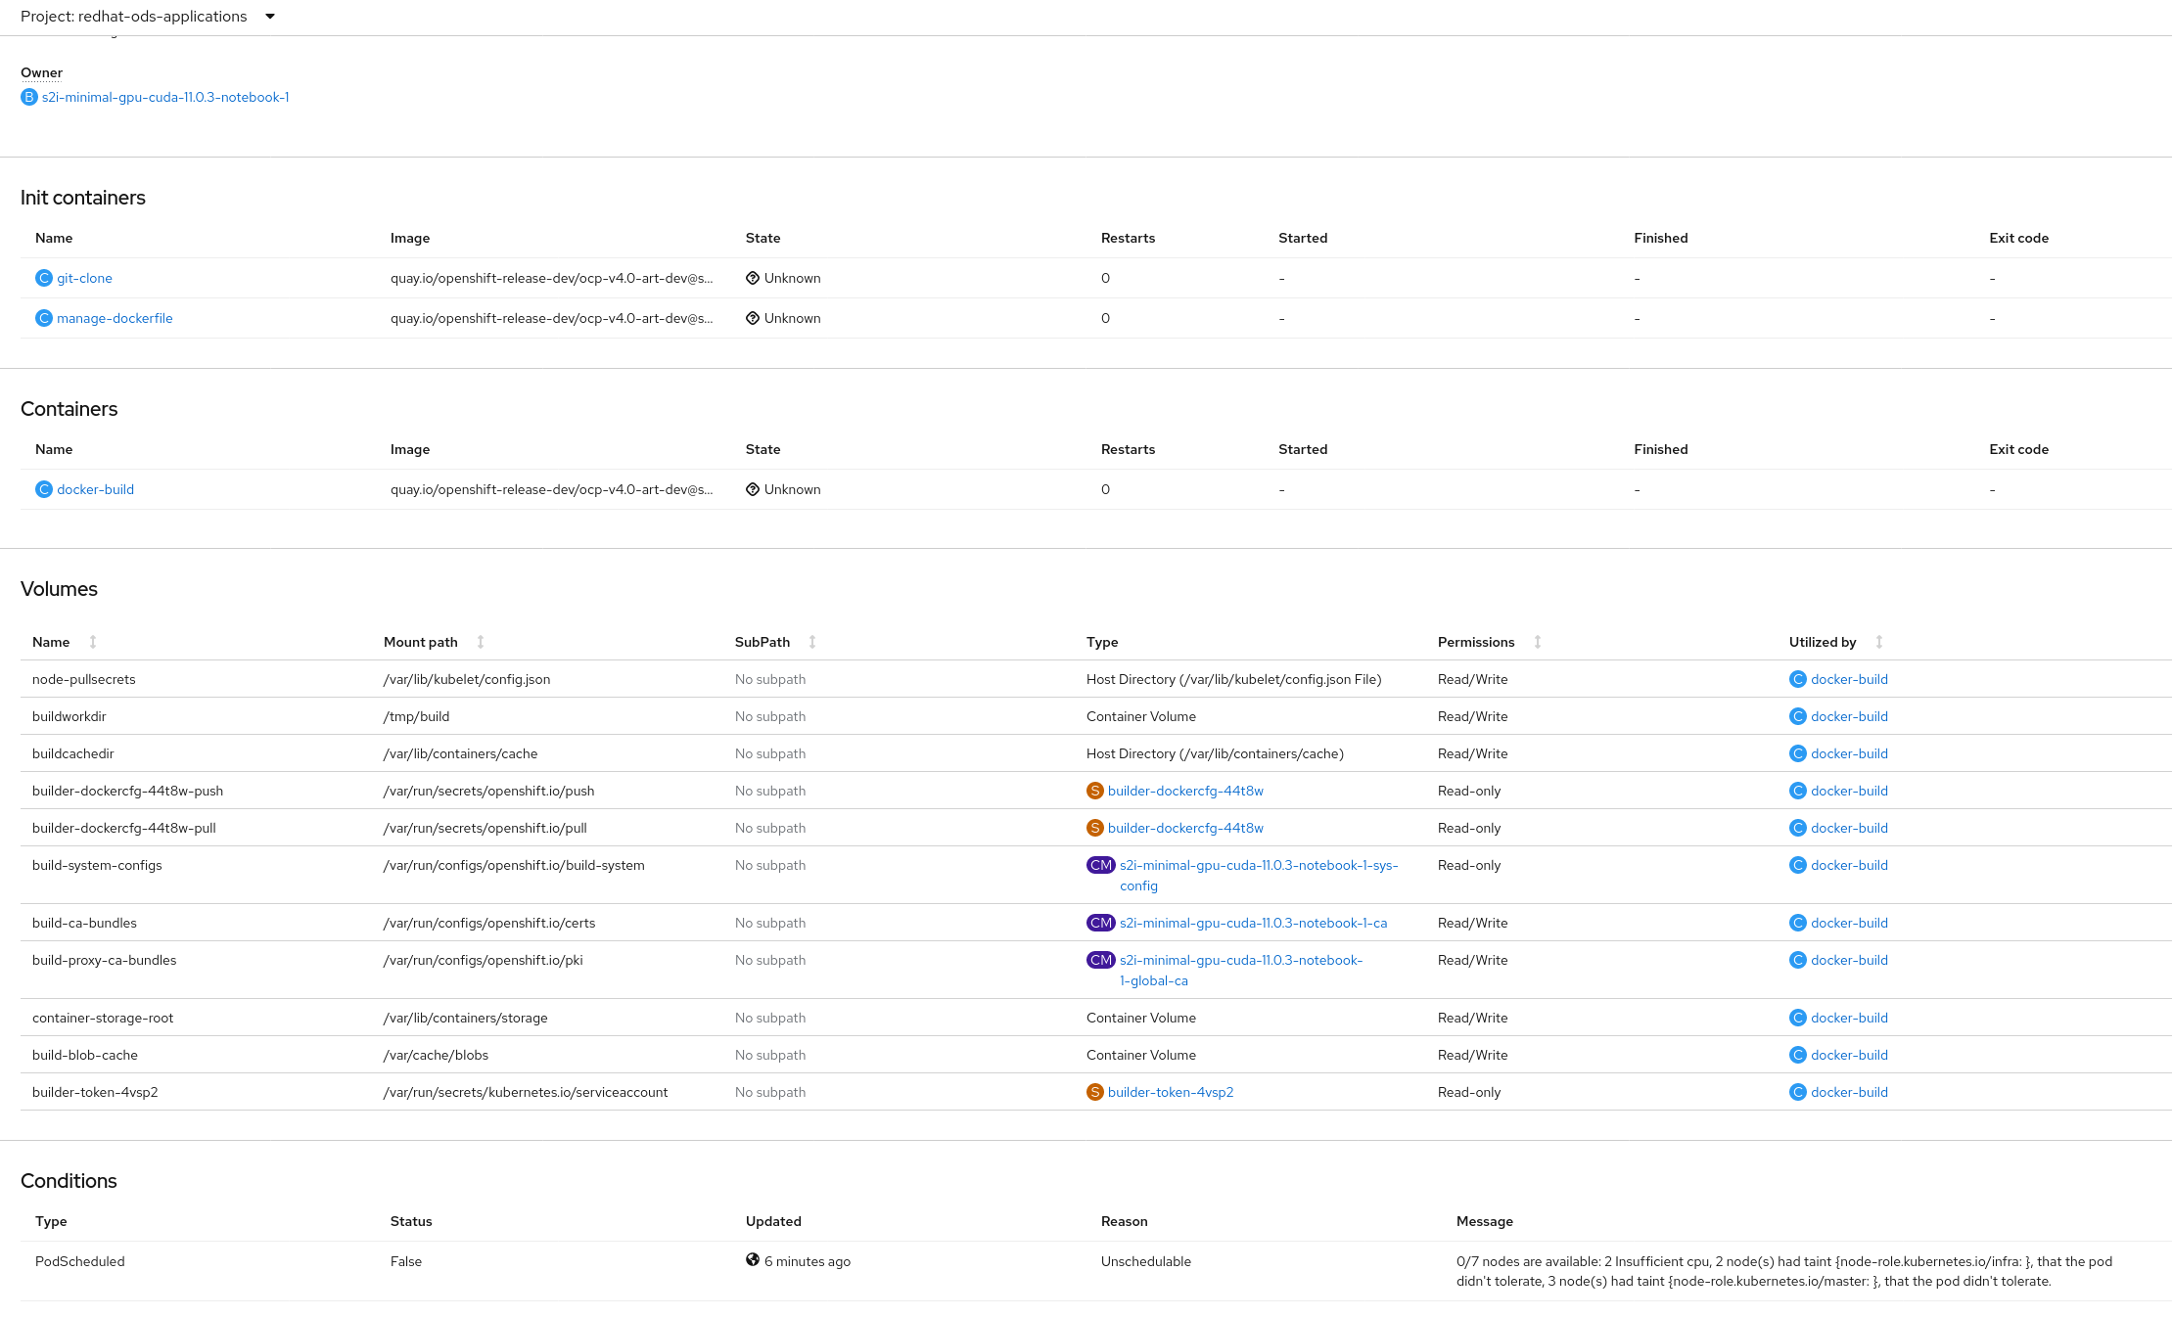Sort volumes by Mount path arrows

[x=481, y=642]
